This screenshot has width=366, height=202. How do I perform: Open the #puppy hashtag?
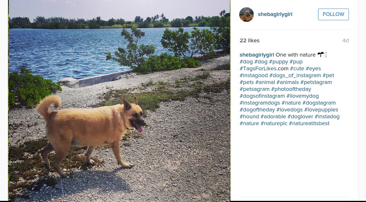[279, 62]
